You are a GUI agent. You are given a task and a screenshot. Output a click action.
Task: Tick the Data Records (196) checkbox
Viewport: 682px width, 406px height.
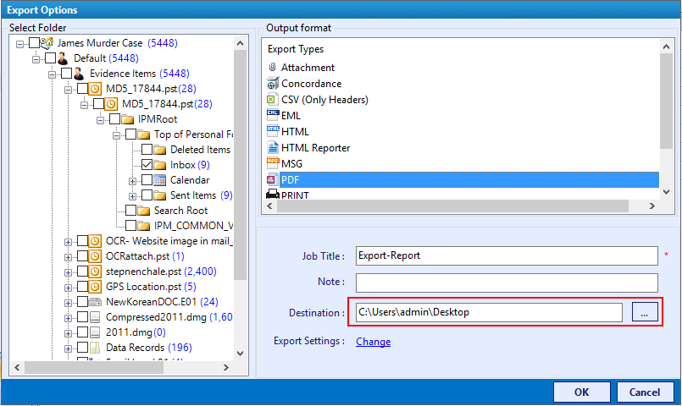tap(83, 348)
